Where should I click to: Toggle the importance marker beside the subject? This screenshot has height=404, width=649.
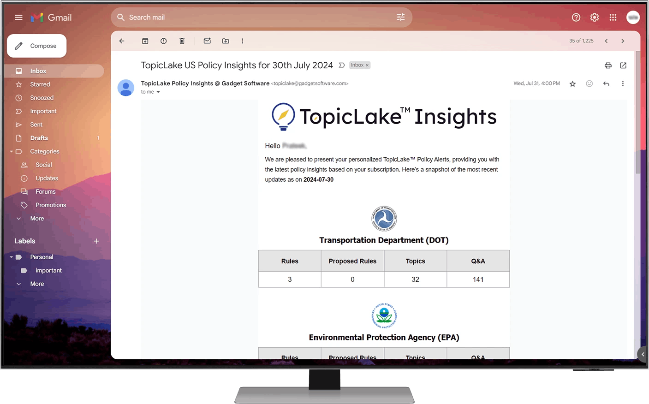(342, 65)
